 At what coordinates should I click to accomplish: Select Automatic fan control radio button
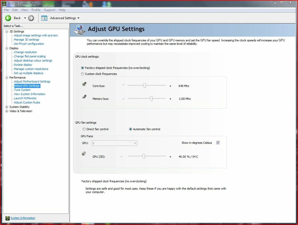(x=131, y=129)
